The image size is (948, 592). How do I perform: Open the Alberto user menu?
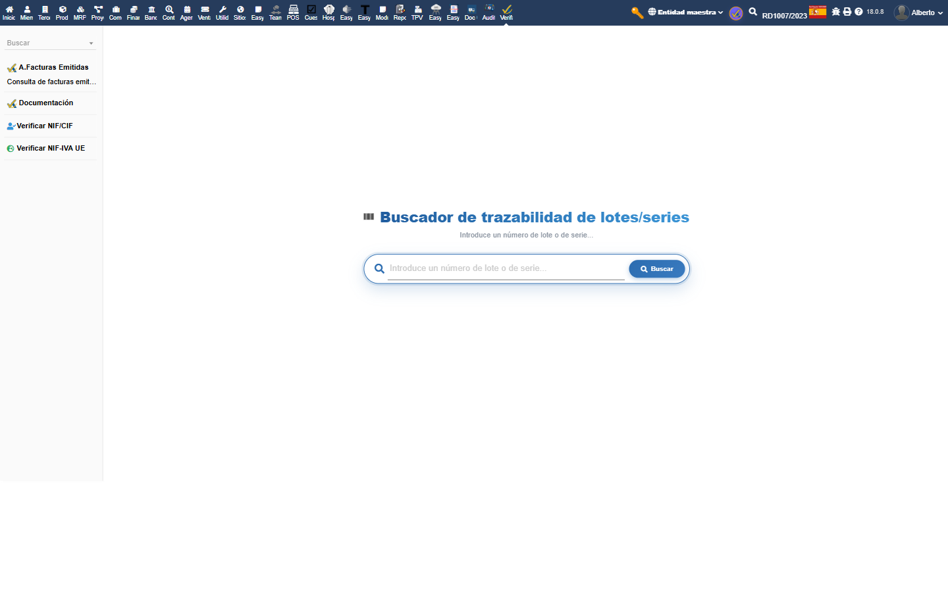point(918,12)
